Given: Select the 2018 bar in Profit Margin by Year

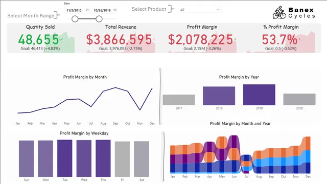Looking at the screenshot, I should [219, 96].
